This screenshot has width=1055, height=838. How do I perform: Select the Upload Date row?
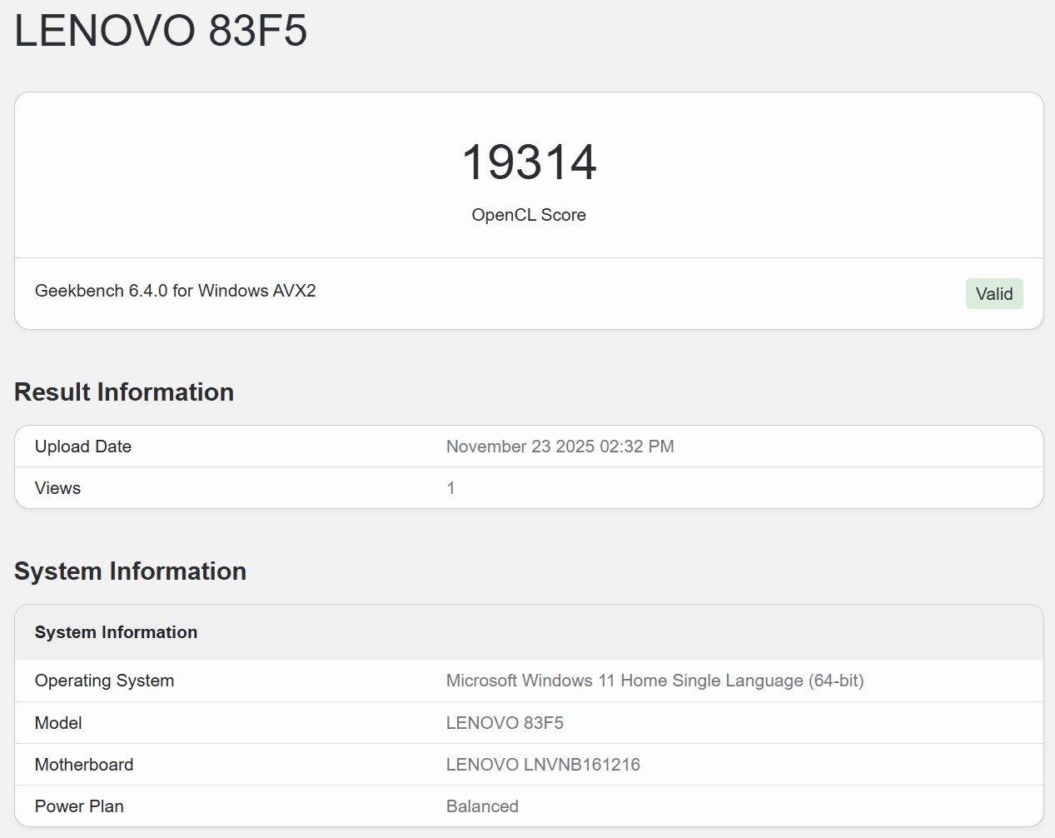click(82, 446)
